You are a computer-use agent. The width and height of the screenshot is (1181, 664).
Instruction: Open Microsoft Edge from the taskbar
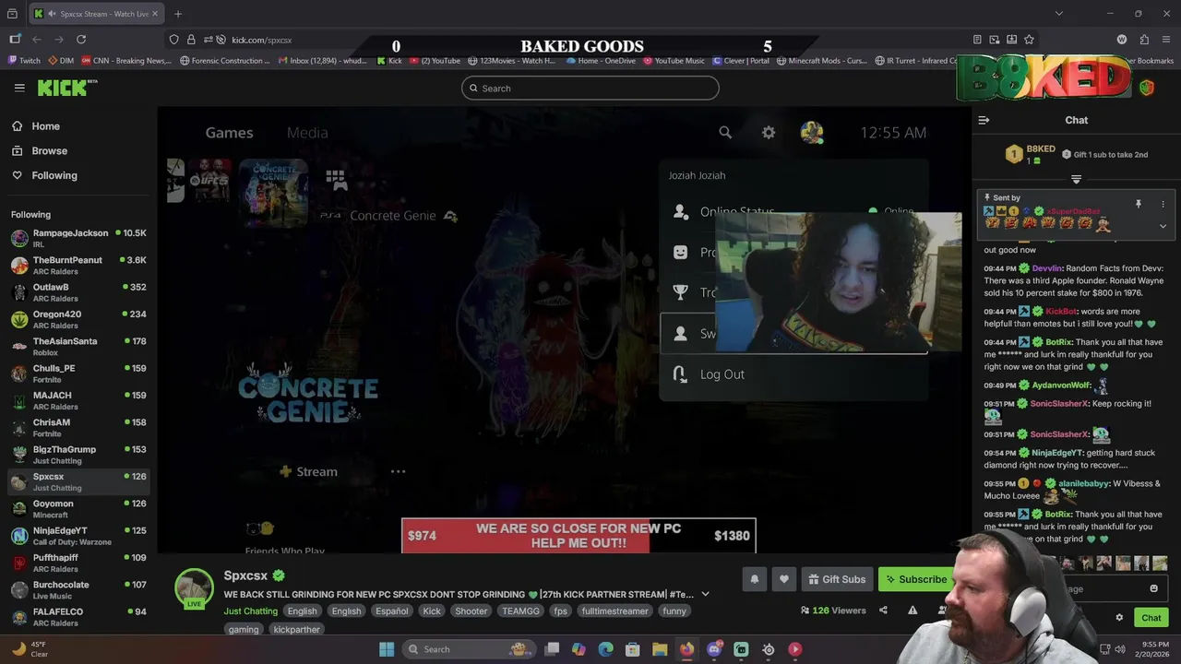(x=605, y=649)
